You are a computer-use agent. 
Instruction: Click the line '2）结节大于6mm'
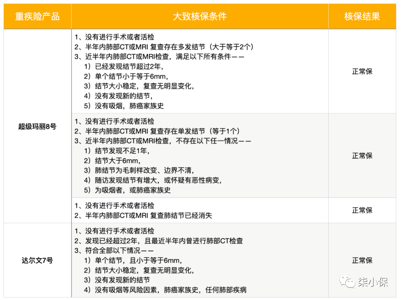point(112,161)
